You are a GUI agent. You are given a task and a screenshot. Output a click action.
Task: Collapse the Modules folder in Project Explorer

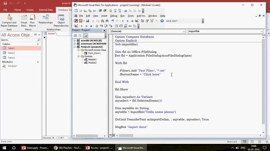click(x=78, y=56)
